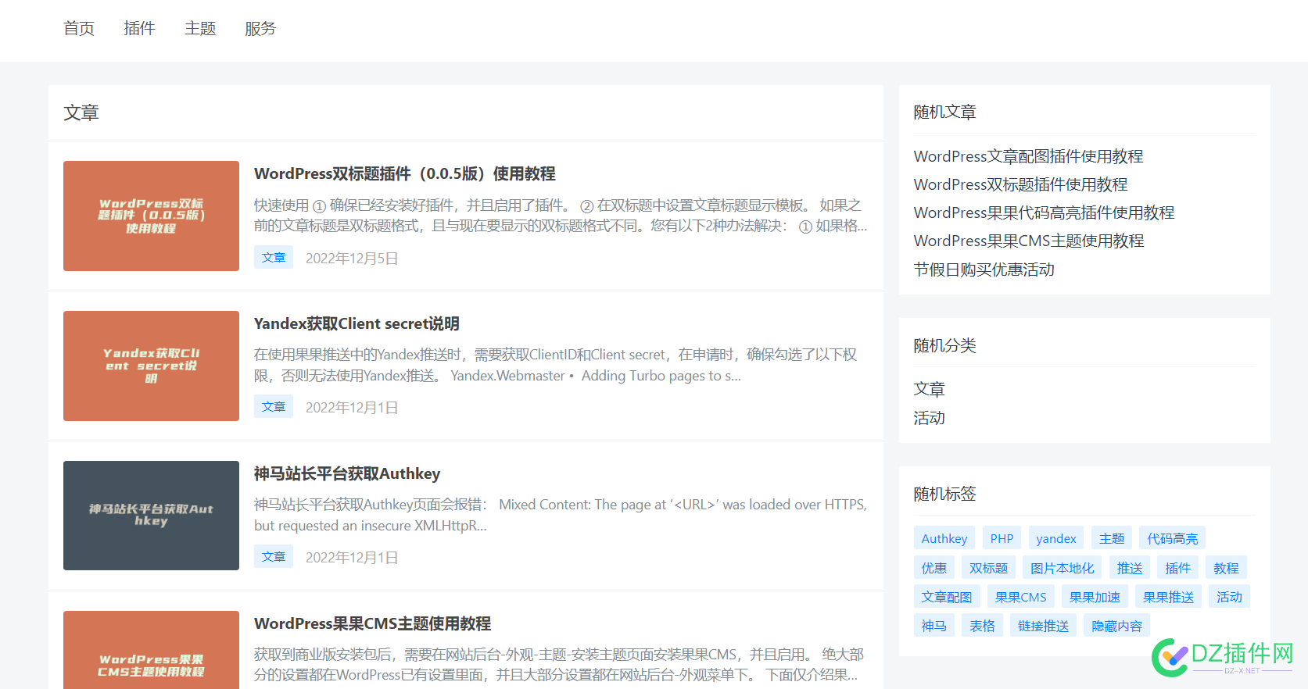Open article 神马站长平台获取Authkey
Screen dimensions: 1308x689
pos(347,473)
